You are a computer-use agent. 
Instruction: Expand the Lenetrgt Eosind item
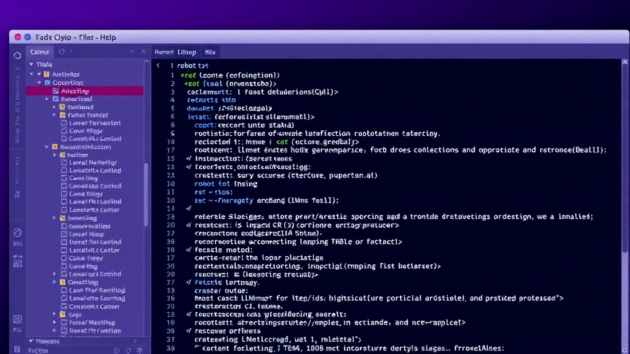click(x=55, y=274)
